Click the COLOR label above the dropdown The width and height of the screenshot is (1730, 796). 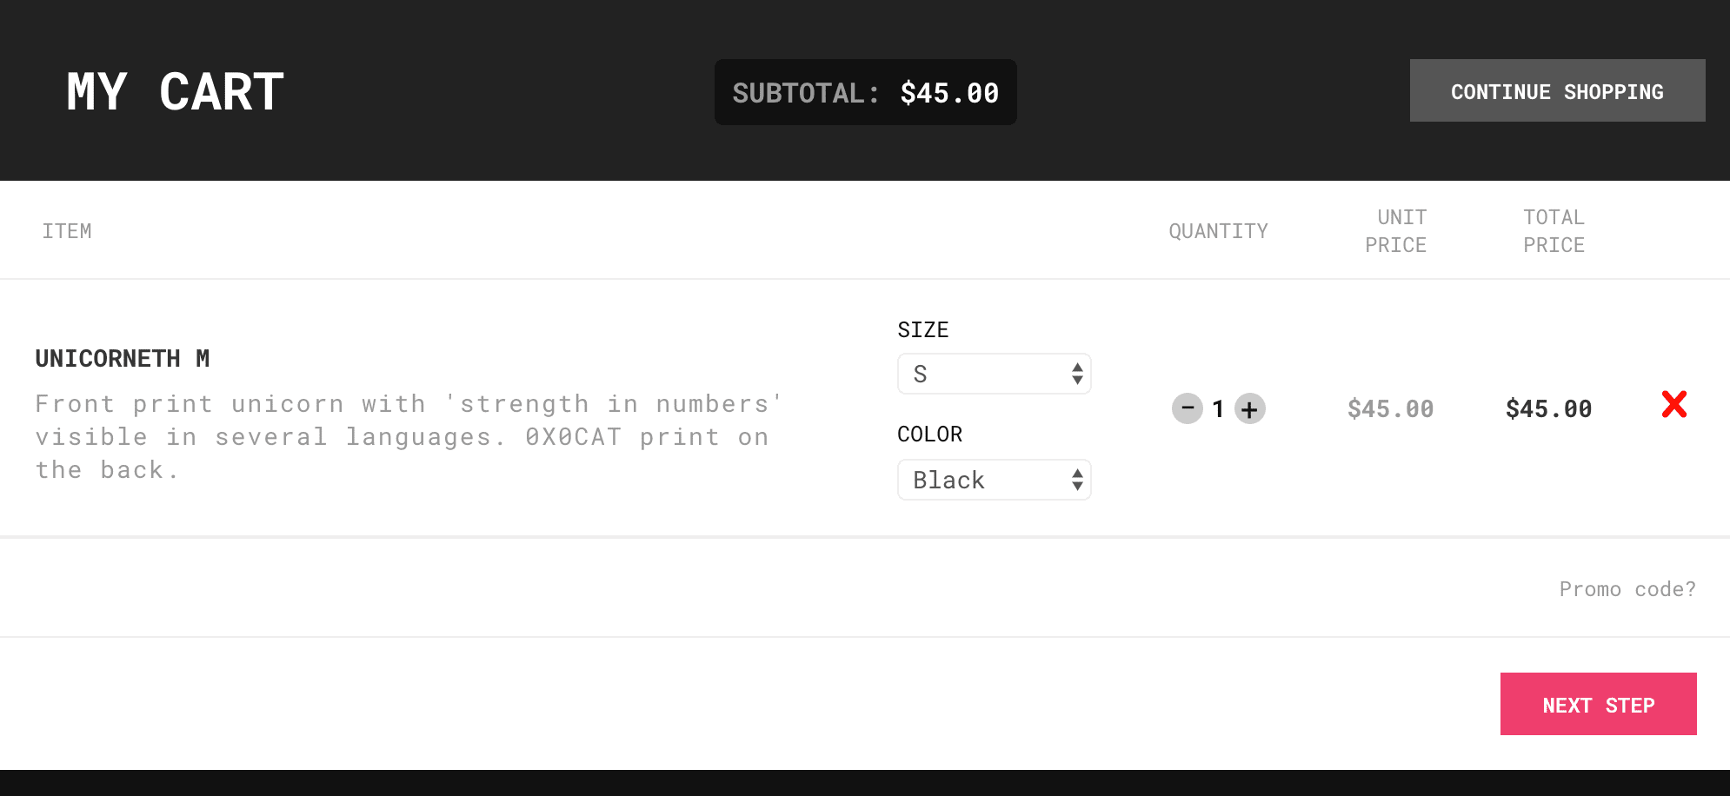click(929, 434)
